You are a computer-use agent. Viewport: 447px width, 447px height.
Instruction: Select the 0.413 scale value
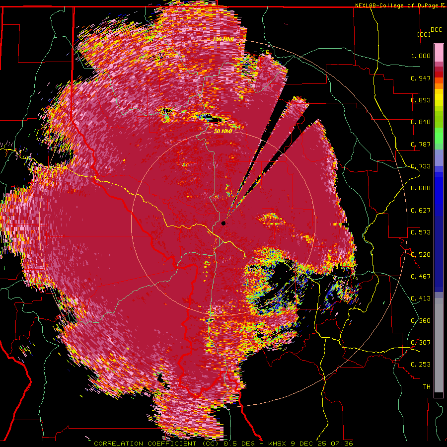click(421, 298)
